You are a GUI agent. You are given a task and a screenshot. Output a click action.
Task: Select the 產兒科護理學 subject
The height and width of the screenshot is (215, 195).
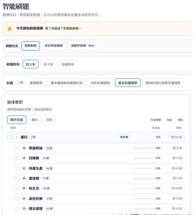tap(128, 83)
